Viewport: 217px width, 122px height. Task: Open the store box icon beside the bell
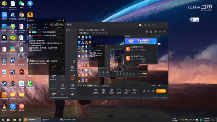tap(155, 31)
